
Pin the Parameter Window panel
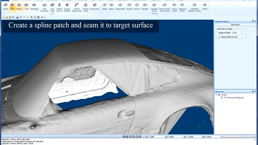pos(253,21)
